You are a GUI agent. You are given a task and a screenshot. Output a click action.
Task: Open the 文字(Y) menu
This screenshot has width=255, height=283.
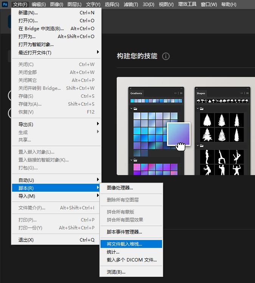point(93,4)
